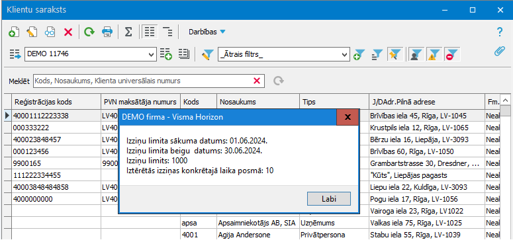
Task: Create a new client record
Action: pyautogui.click(x=14, y=32)
